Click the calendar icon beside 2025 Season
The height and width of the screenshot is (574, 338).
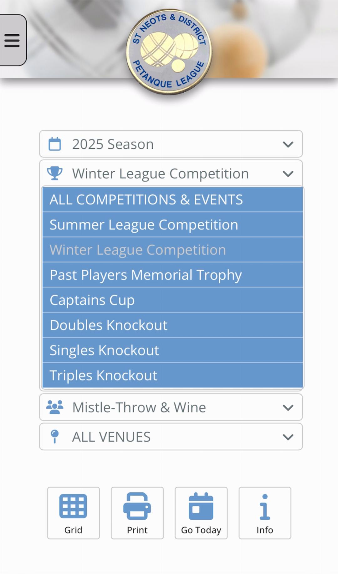55,144
